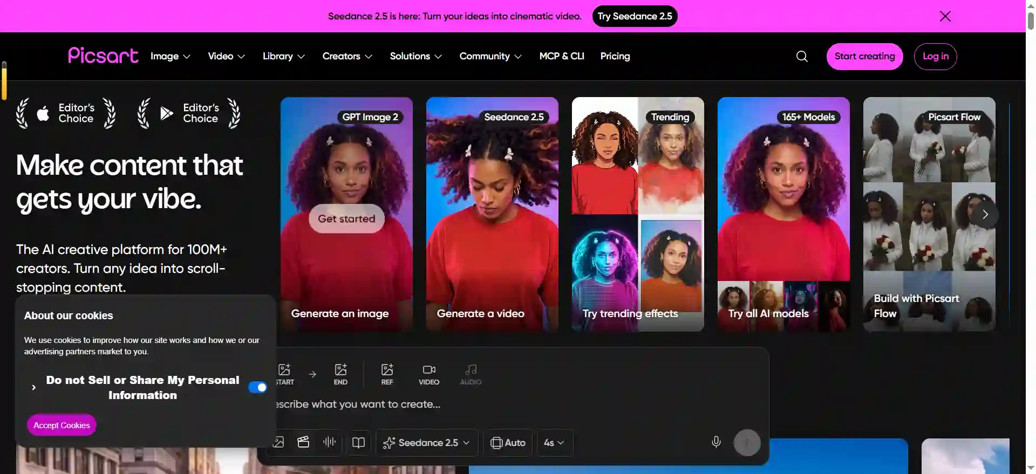The image size is (1036, 474).
Task: Click the 165+ Models label
Action: click(808, 117)
